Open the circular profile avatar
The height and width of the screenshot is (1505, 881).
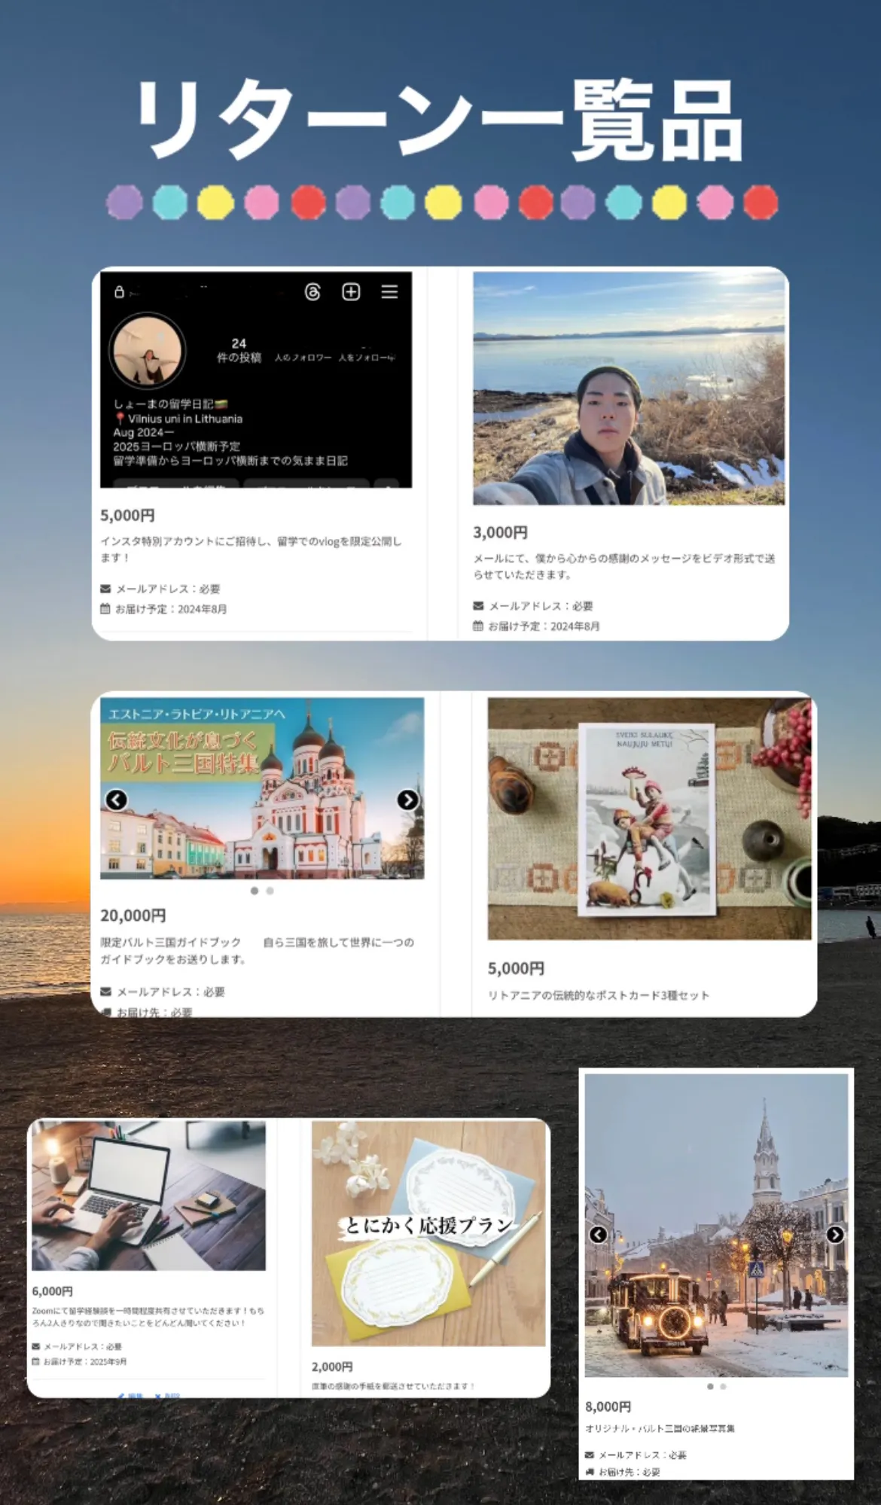click(x=148, y=352)
